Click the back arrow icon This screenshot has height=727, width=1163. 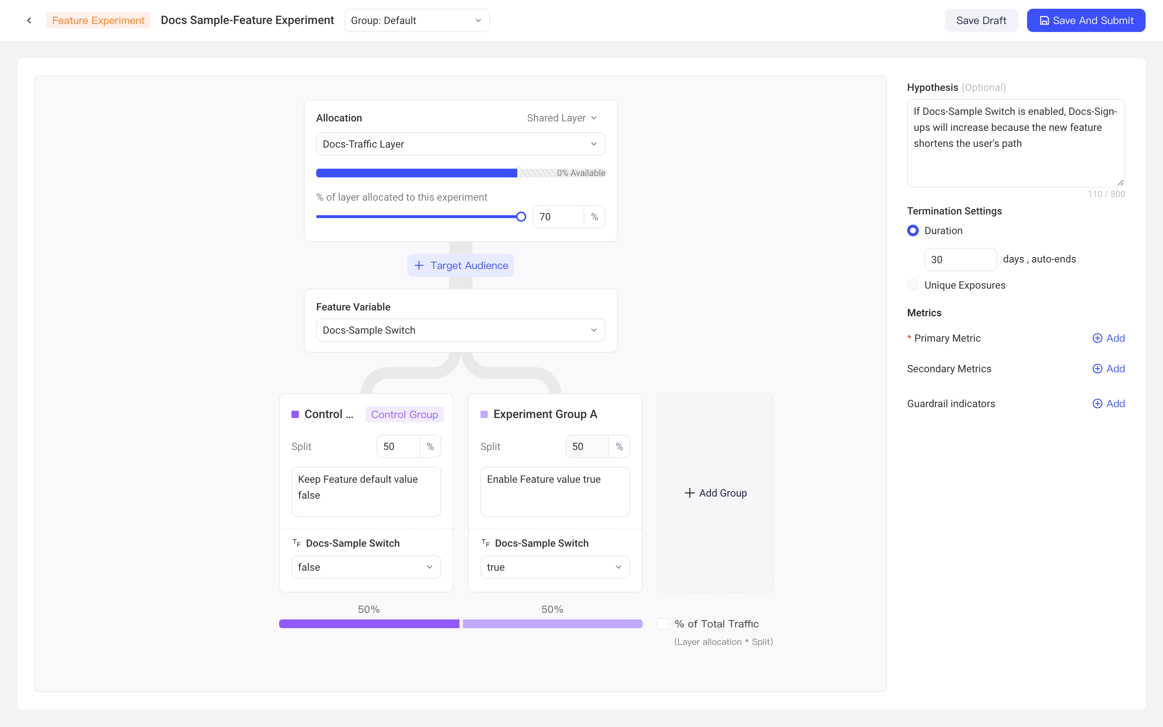tap(29, 20)
